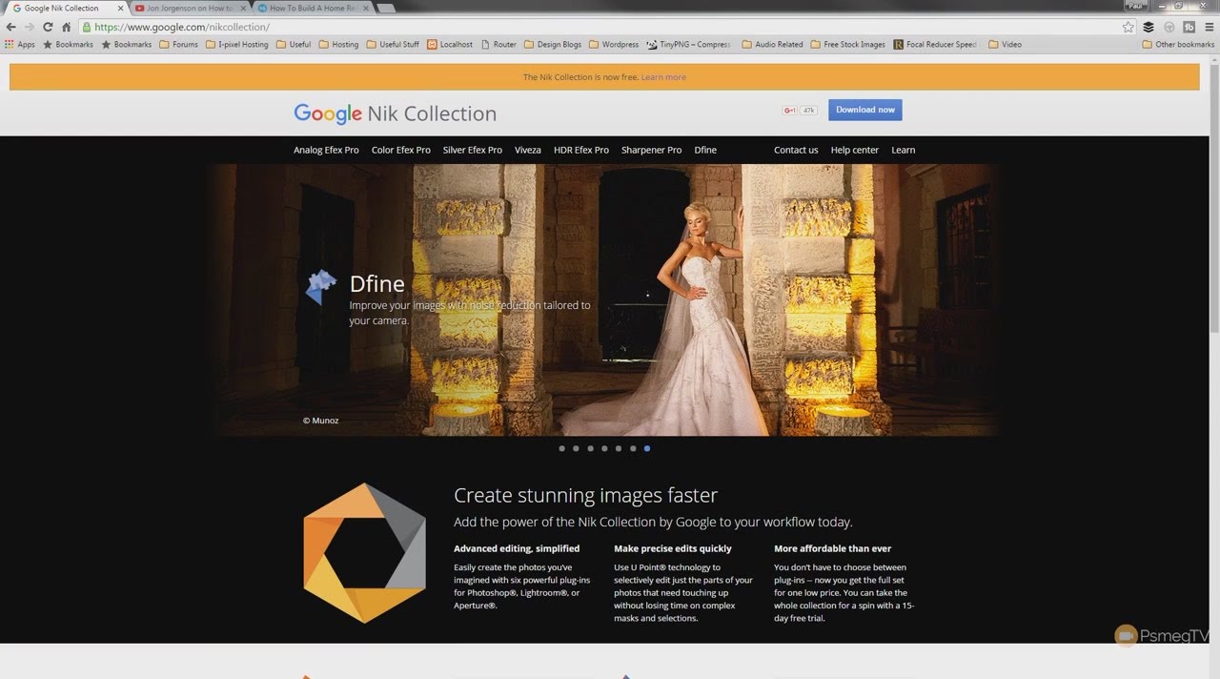
Task: Follow the Learn more link in the banner
Action: point(663,77)
